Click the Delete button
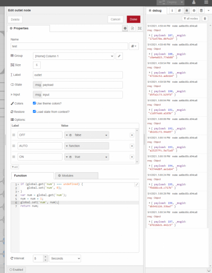 [x=15, y=20]
